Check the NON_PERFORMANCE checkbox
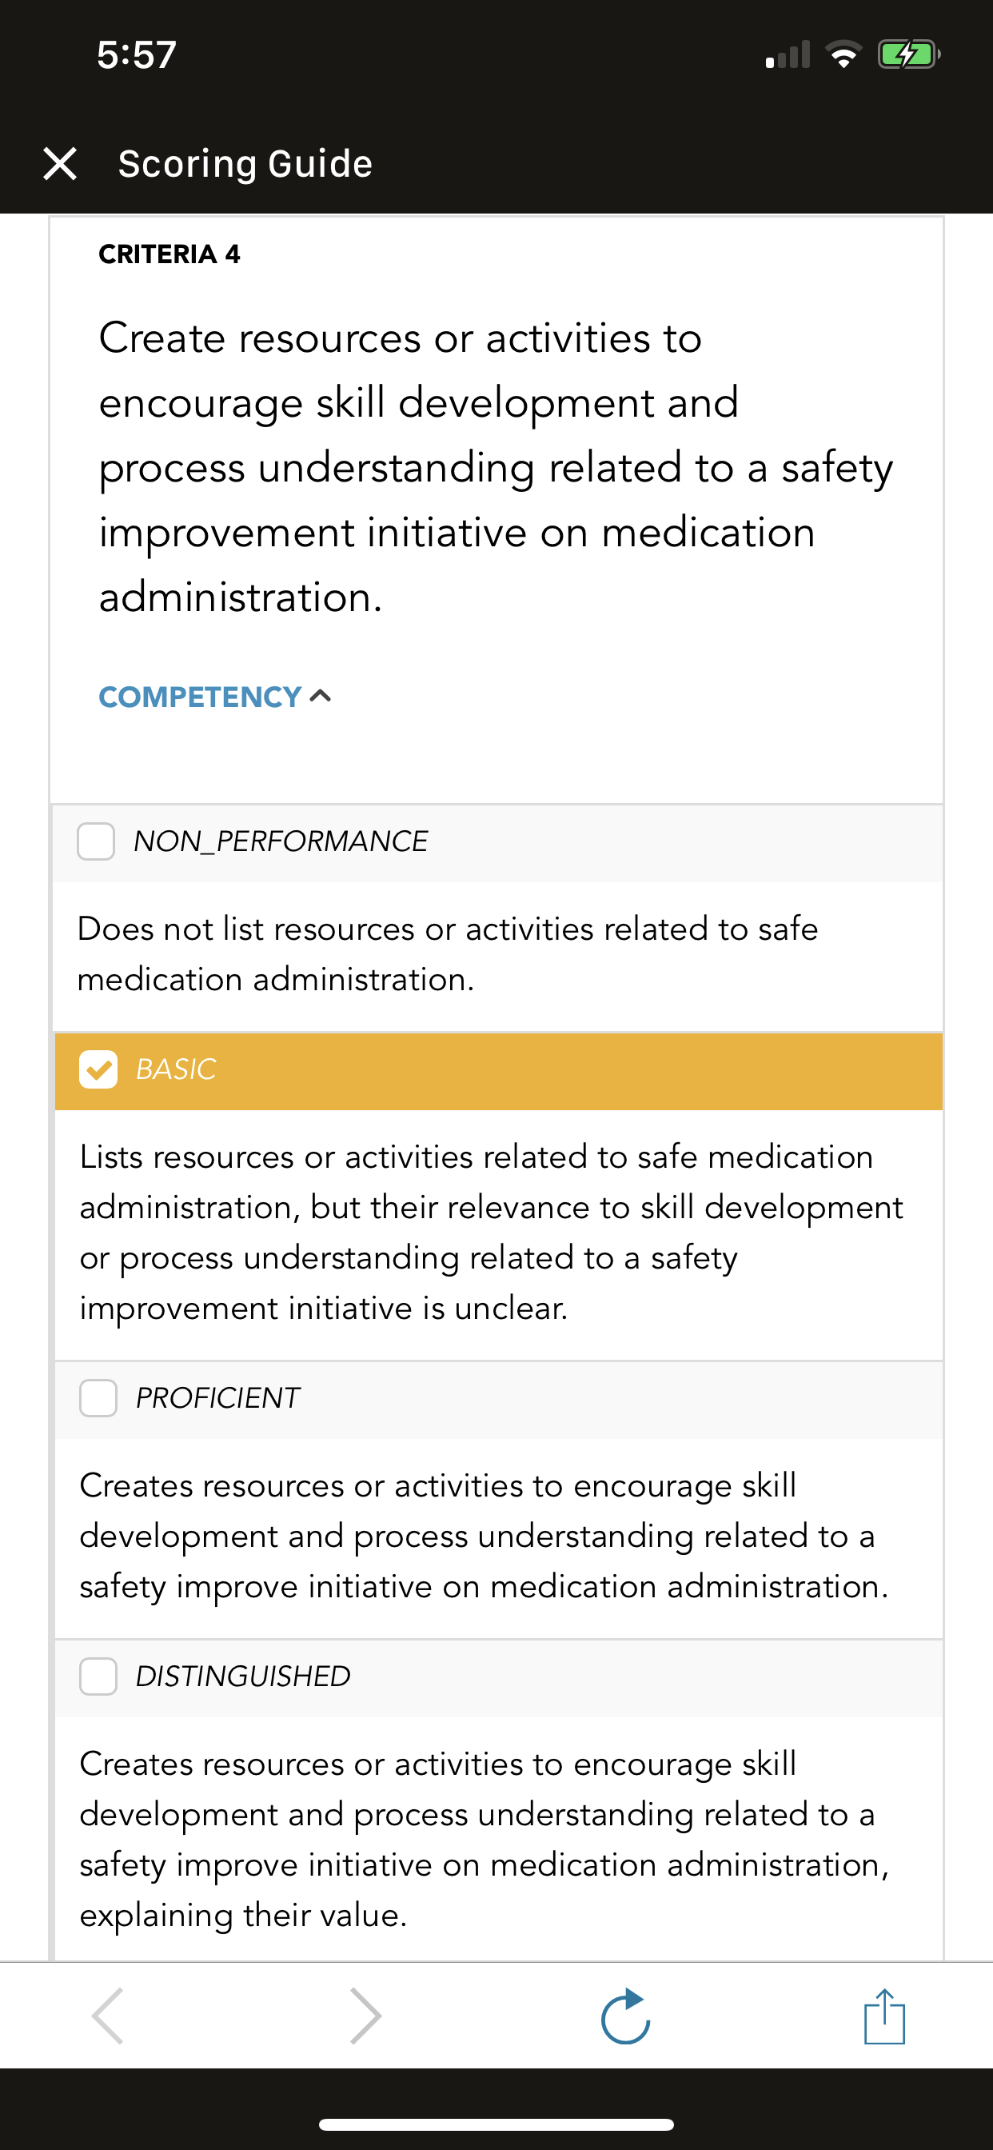The height and width of the screenshot is (2150, 993). 96,841
